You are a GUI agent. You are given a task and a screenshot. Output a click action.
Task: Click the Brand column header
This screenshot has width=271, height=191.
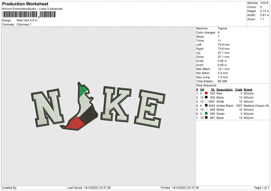pyautogui.click(x=248, y=90)
